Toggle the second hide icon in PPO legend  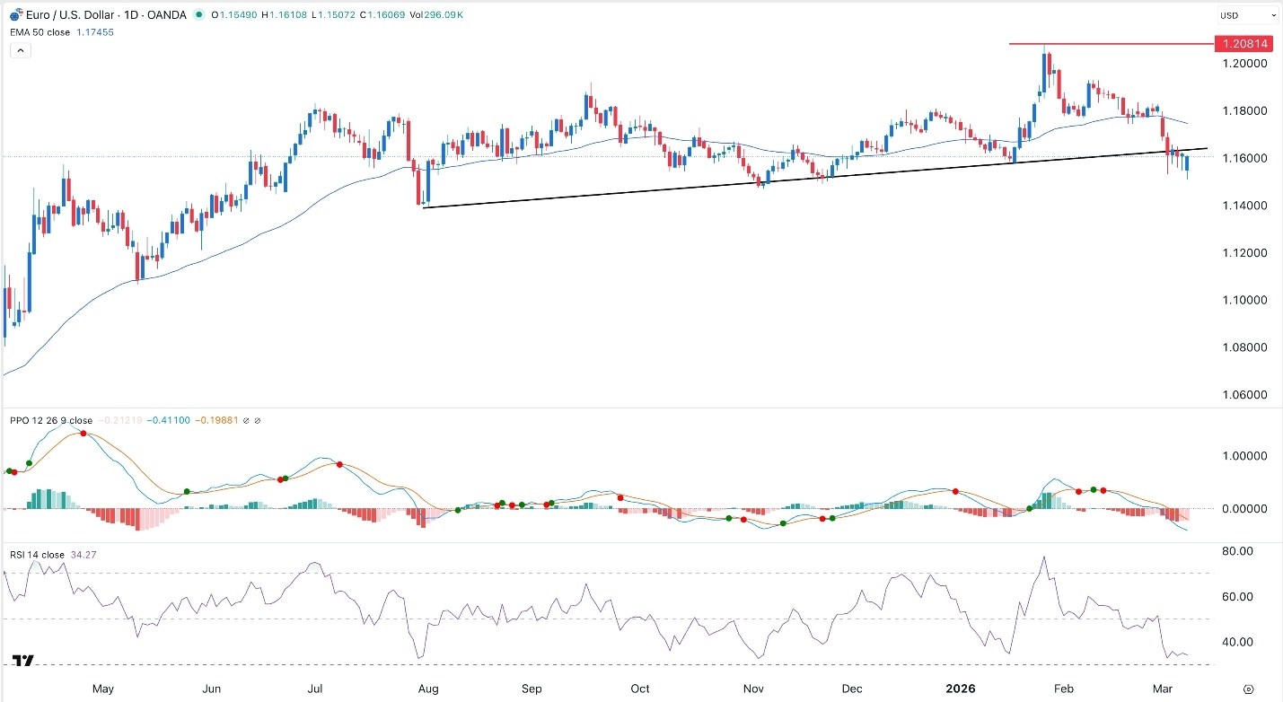259,419
